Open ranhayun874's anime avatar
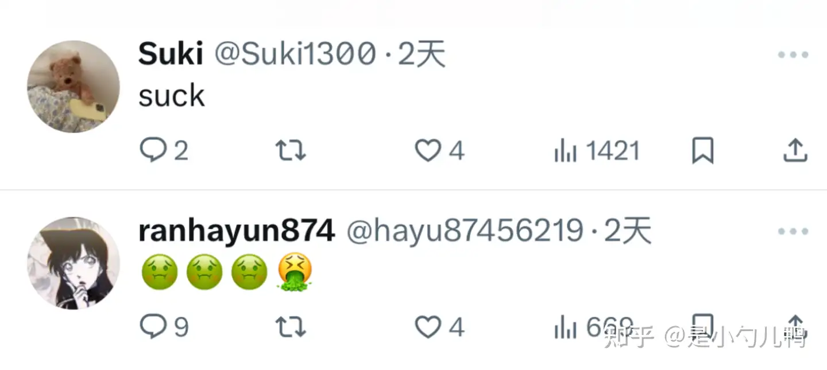Image resolution: width=827 pixels, height=370 pixels. 74,263
